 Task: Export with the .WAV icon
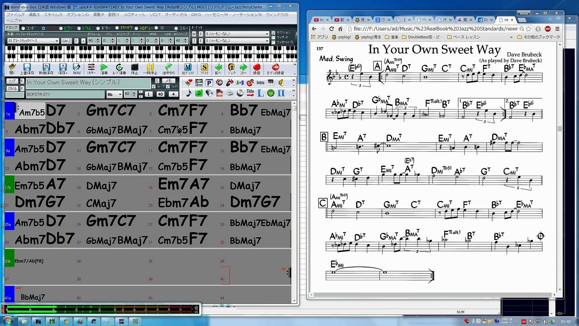click(x=77, y=69)
